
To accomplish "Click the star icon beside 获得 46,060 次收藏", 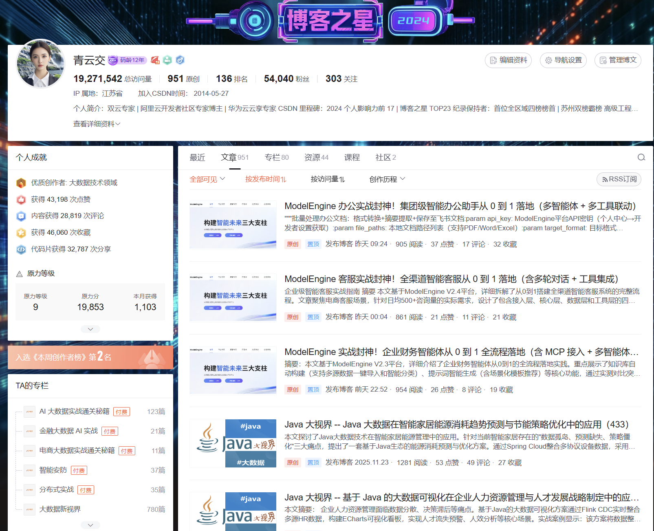I will [x=21, y=233].
